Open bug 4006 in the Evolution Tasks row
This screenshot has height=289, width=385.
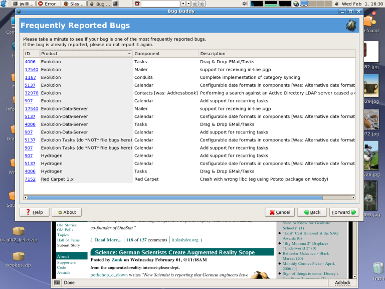tap(30, 62)
